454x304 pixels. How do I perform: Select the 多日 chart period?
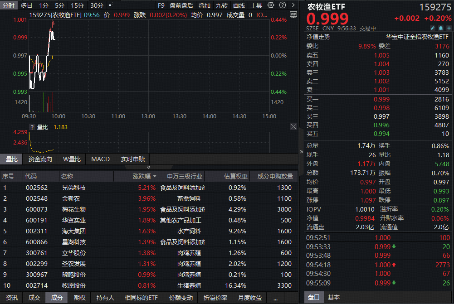[27, 5]
